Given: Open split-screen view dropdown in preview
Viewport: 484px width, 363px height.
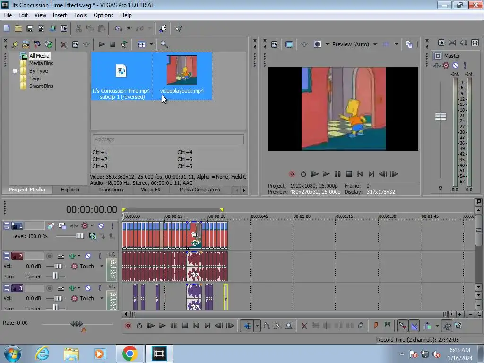Looking at the screenshot, I should pos(328,44).
